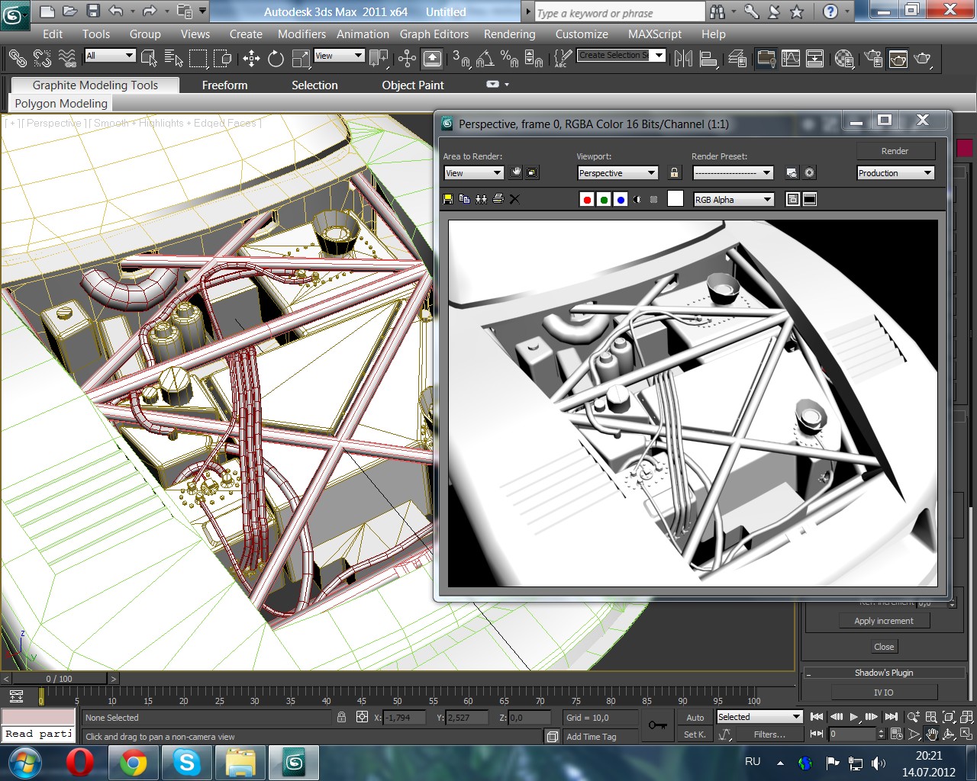Activate the Select and Scale tool
The height and width of the screenshot is (781, 977).
point(301,58)
